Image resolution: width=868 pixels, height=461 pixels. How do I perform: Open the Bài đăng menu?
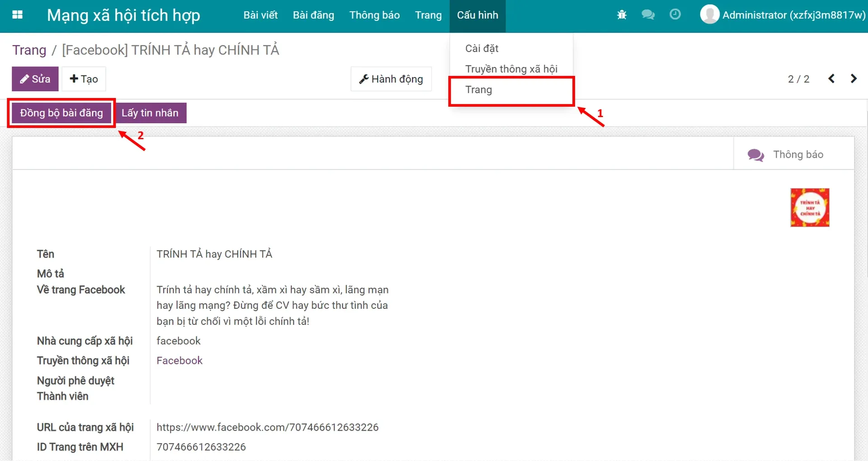(313, 15)
